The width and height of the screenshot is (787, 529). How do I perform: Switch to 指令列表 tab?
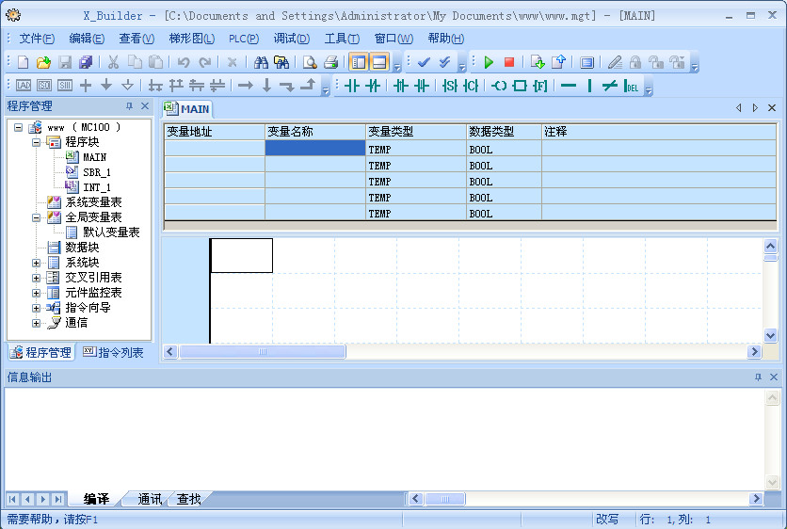[x=113, y=352]
